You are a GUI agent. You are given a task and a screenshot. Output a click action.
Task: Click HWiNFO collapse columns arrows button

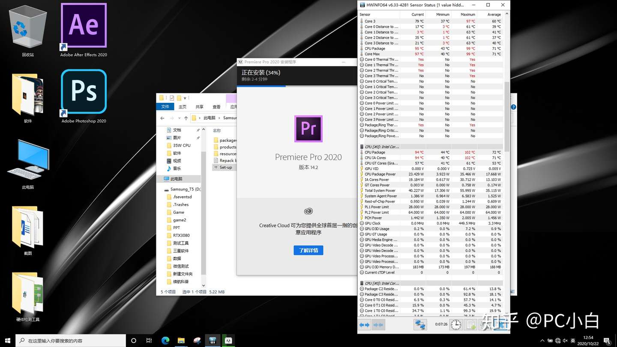[x=378, y=325]
